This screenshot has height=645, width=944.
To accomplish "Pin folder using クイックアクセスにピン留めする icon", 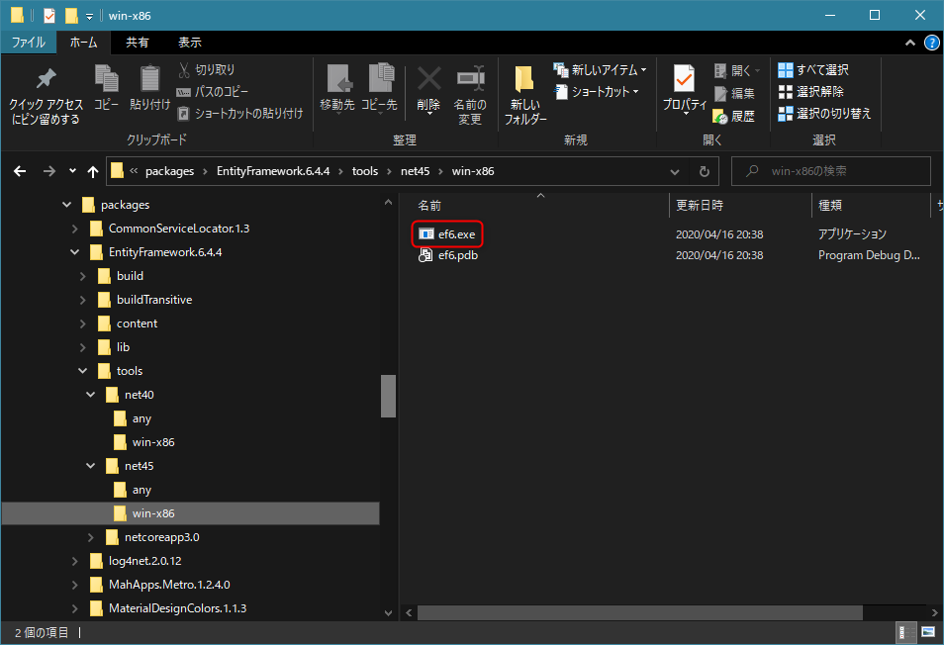I will [x=45, y=91].
